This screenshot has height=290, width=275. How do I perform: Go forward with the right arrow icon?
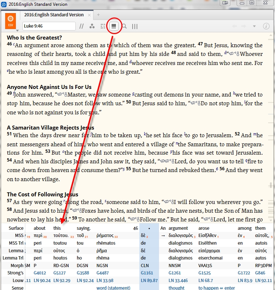(243, 26)
